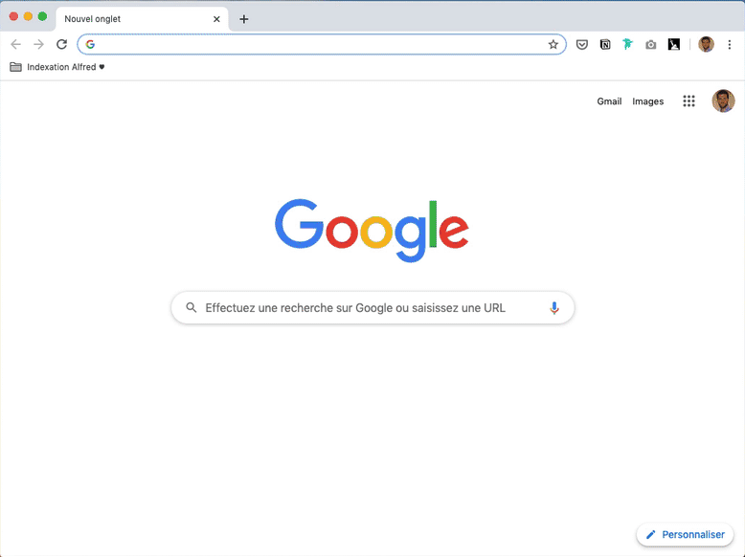Open Google apps grid launcher

689,101
